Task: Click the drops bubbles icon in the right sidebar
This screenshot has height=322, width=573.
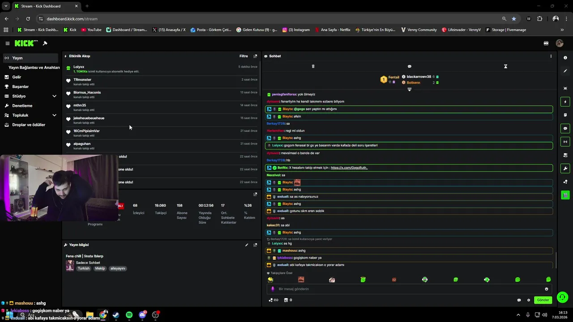Action: click(x=565, y=182)
